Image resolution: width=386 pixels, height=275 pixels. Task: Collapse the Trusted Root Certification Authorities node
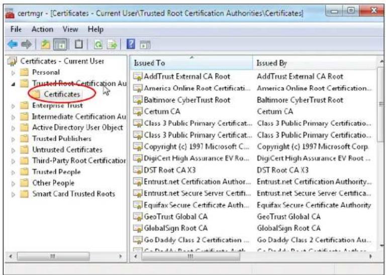13,84
